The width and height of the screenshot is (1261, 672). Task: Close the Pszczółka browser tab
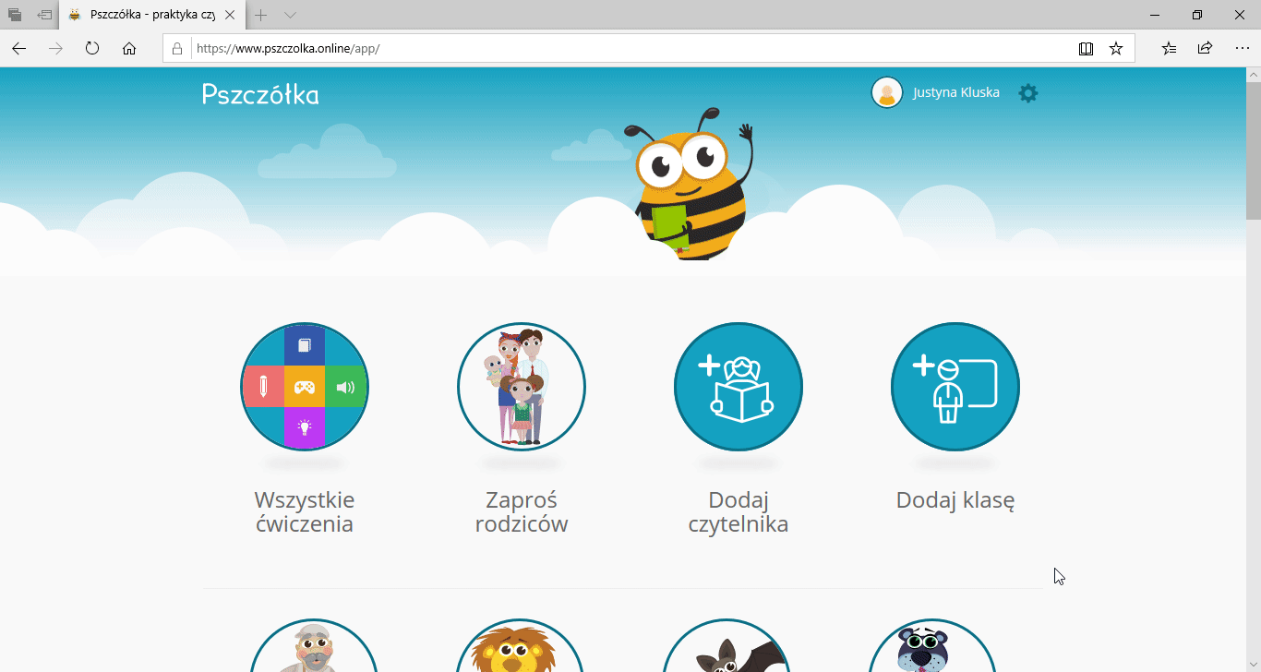tap(230, 15)
